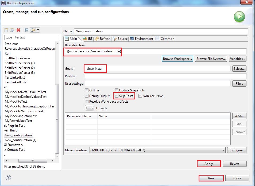The width and height of the screenshot is (255, 186).
Task: Open the Threads count dropdown
Action: coord(90,108)
